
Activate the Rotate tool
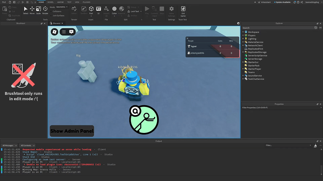(45, 10)
